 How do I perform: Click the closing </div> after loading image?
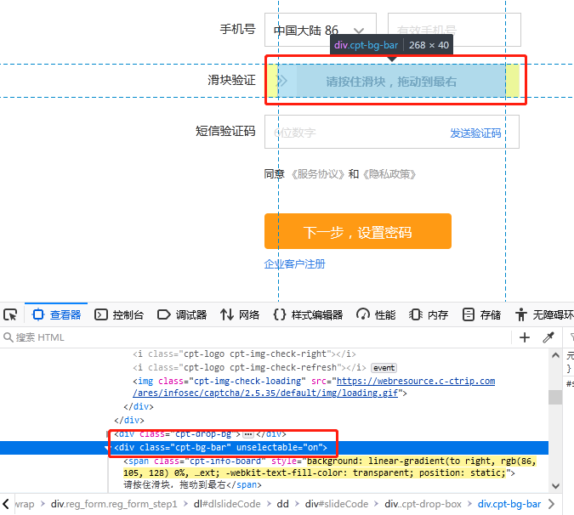139,407
